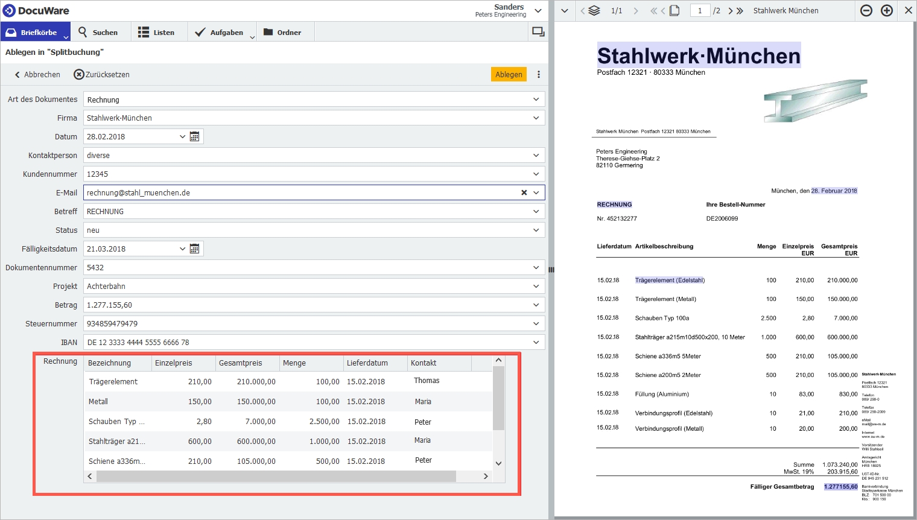Go to next page in viewer
The width and height of the screenshot is (917, 520).
pyautogui.click(x=731, y=11)
